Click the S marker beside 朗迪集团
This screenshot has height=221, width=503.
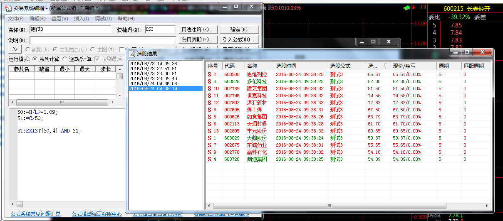209,159
